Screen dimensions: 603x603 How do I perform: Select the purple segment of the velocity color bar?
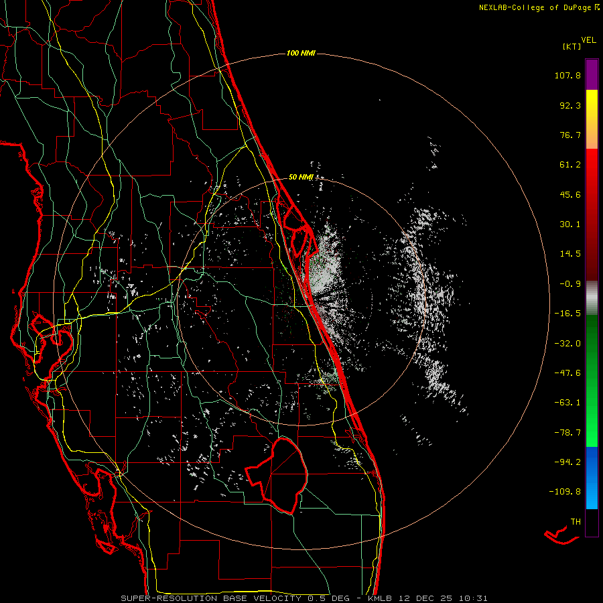coord(592,74)
